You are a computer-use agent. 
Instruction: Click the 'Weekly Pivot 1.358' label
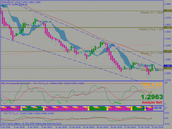151,29
